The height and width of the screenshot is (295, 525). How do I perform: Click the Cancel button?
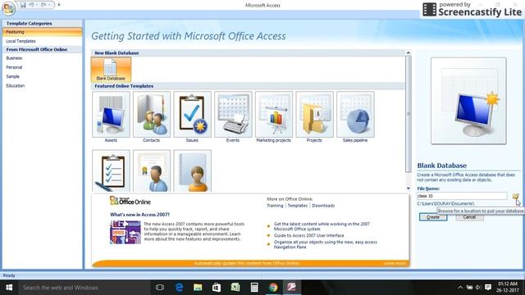[x=469, y=217]
